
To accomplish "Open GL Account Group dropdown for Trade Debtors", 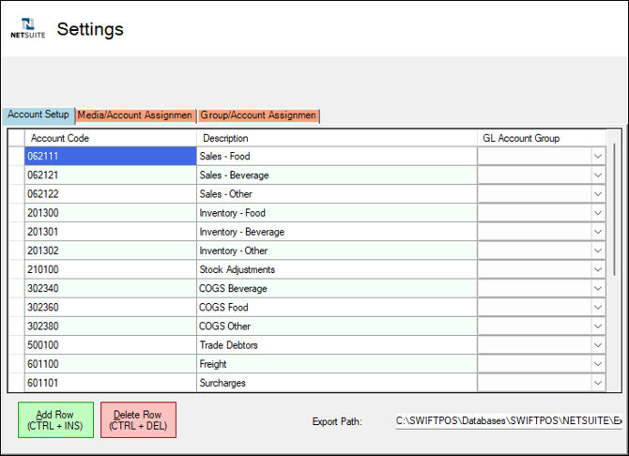I will [x=598, y=345].
